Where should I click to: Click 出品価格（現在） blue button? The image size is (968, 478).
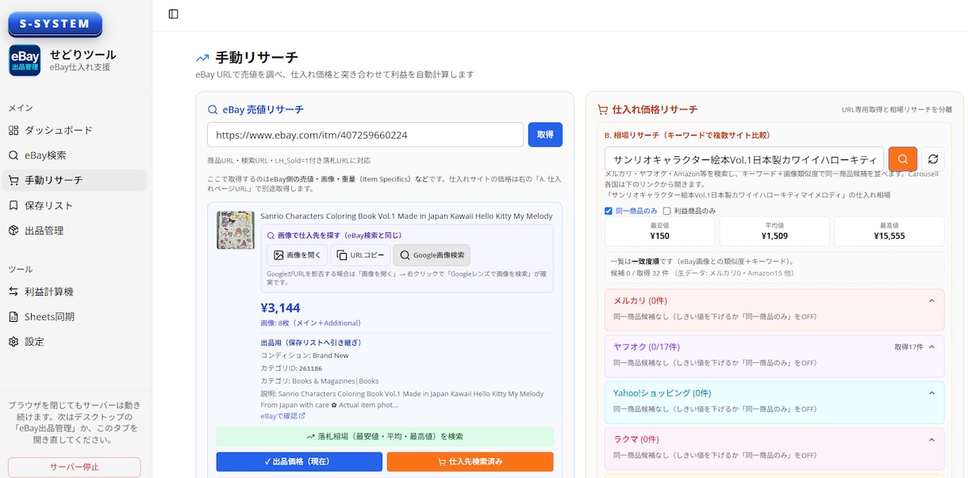click(x=299, y=461)
